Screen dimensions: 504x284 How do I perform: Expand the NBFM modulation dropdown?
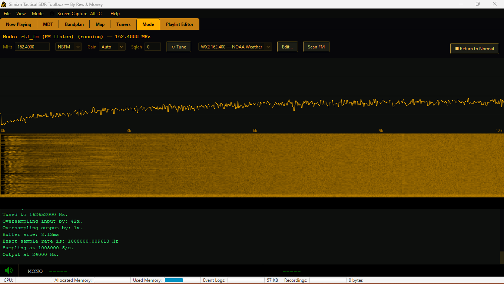point(69,47)
